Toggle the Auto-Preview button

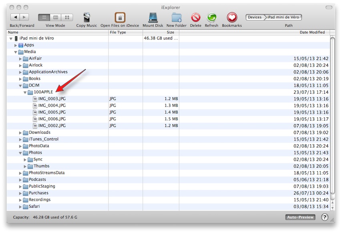tap(300, 217)
